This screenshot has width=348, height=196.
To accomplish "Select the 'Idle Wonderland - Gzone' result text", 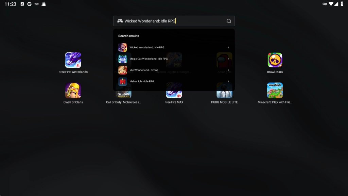I will 144,70.
